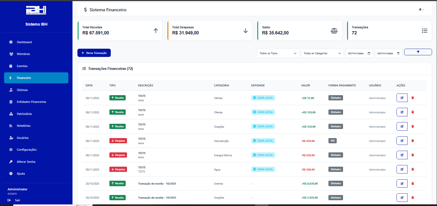Click the Nova Transação button
This screenshot has width=437, height=206.
[94, 53]
